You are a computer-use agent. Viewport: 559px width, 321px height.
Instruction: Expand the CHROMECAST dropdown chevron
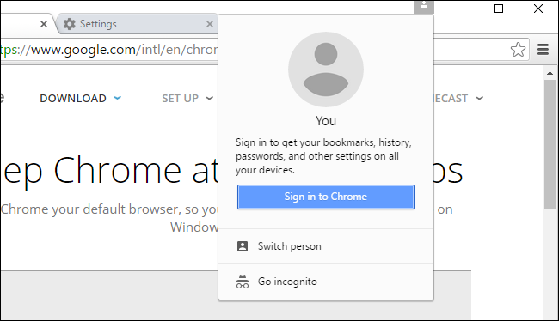(480, 98)
